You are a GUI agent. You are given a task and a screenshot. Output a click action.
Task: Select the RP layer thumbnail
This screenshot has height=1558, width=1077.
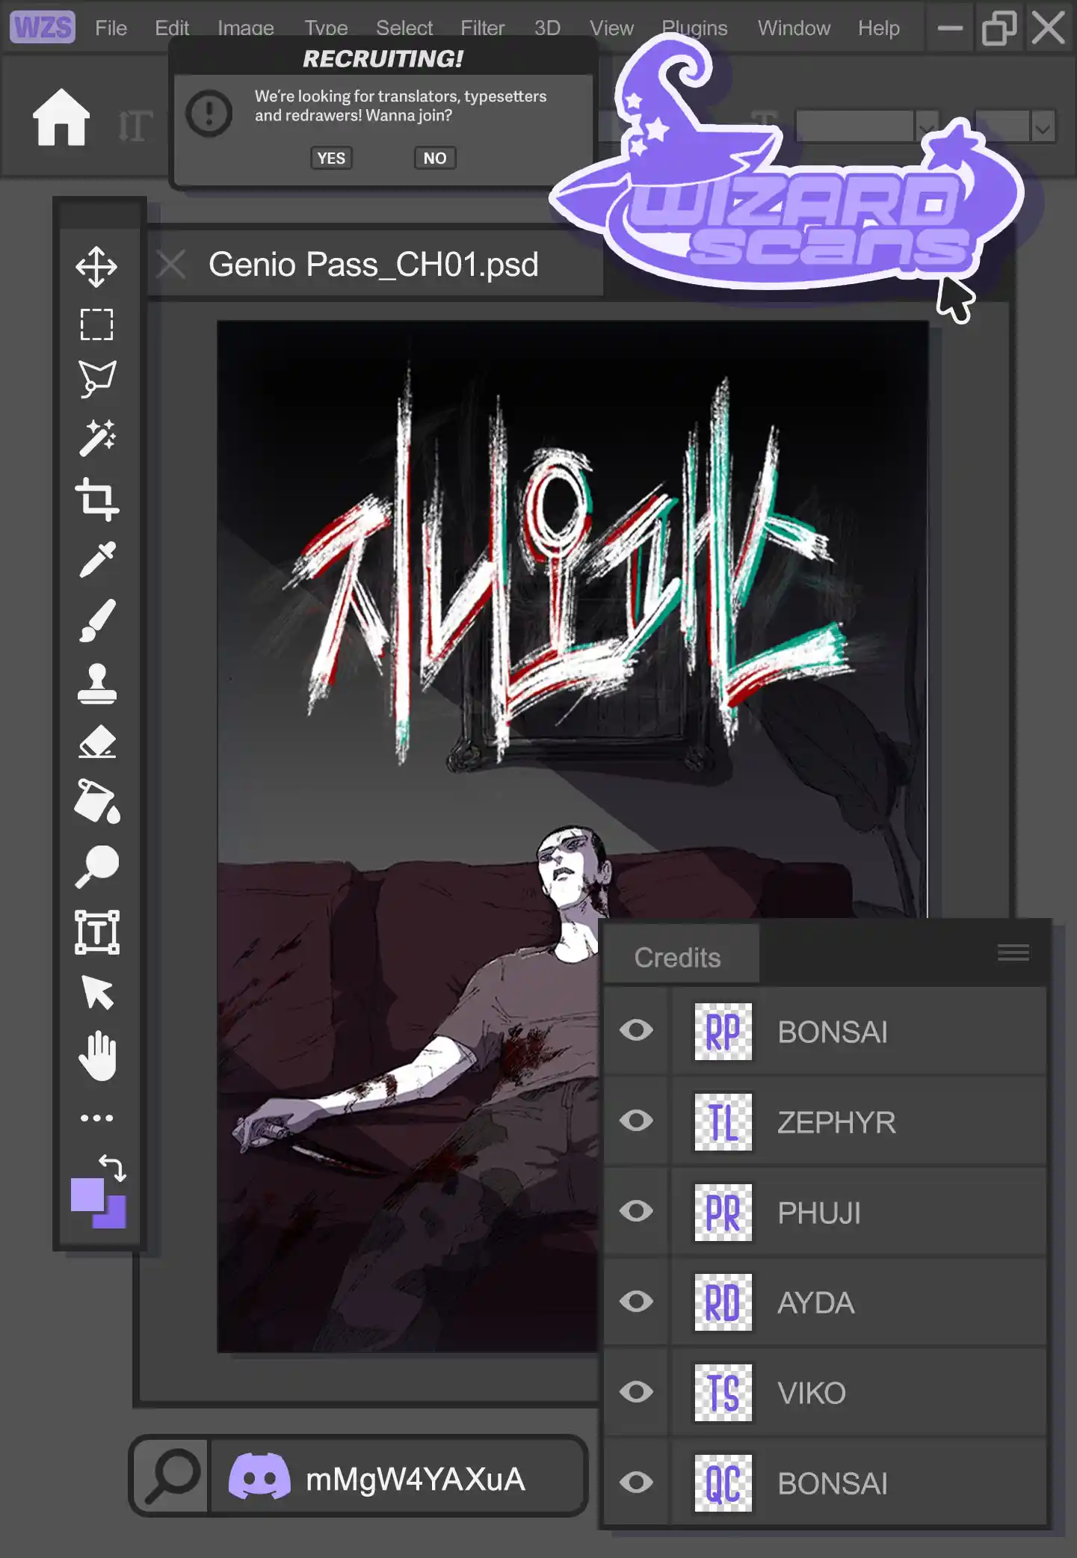[723, 1032]
